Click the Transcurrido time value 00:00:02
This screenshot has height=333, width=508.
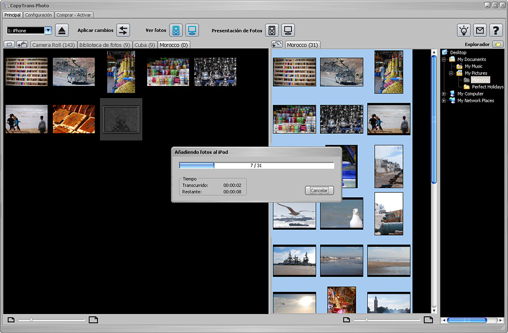coord(232,186)
